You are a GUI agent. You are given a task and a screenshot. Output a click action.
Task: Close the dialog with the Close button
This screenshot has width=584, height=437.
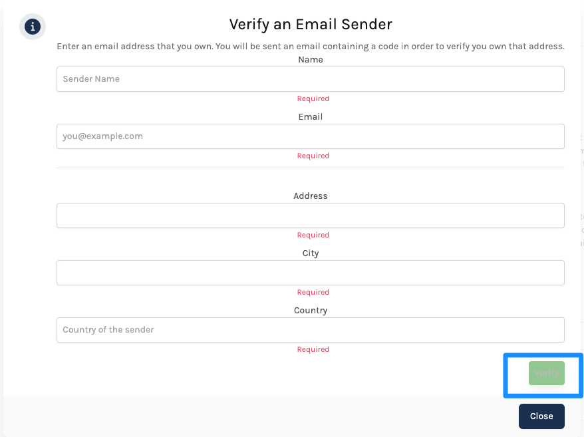pos(541,416)
